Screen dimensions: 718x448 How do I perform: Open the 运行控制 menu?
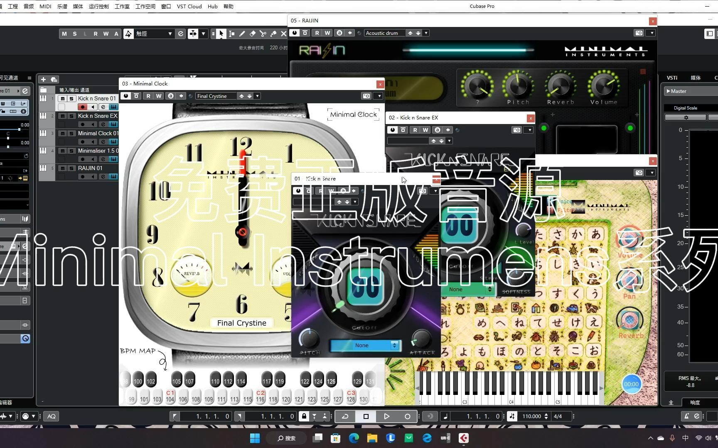tap(98, 6)
